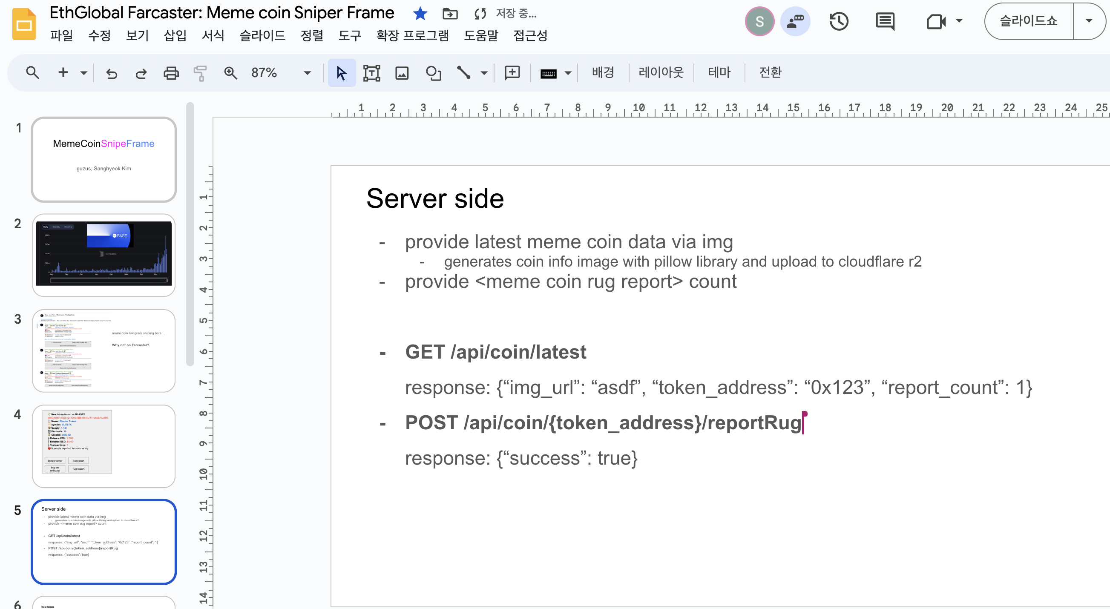Open the Google Slides home logo
Image resolution: width=1110 pixels, height=609 pixels.
click(24, 24)
